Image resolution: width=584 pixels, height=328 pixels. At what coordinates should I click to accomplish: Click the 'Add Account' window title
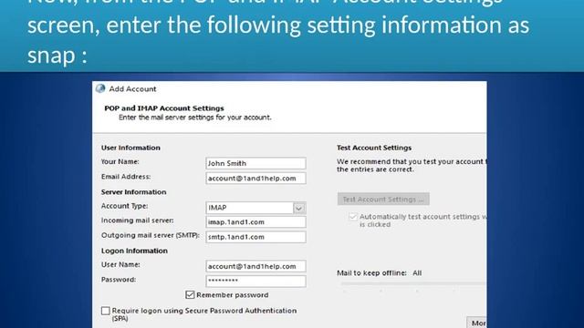(132, 89)
